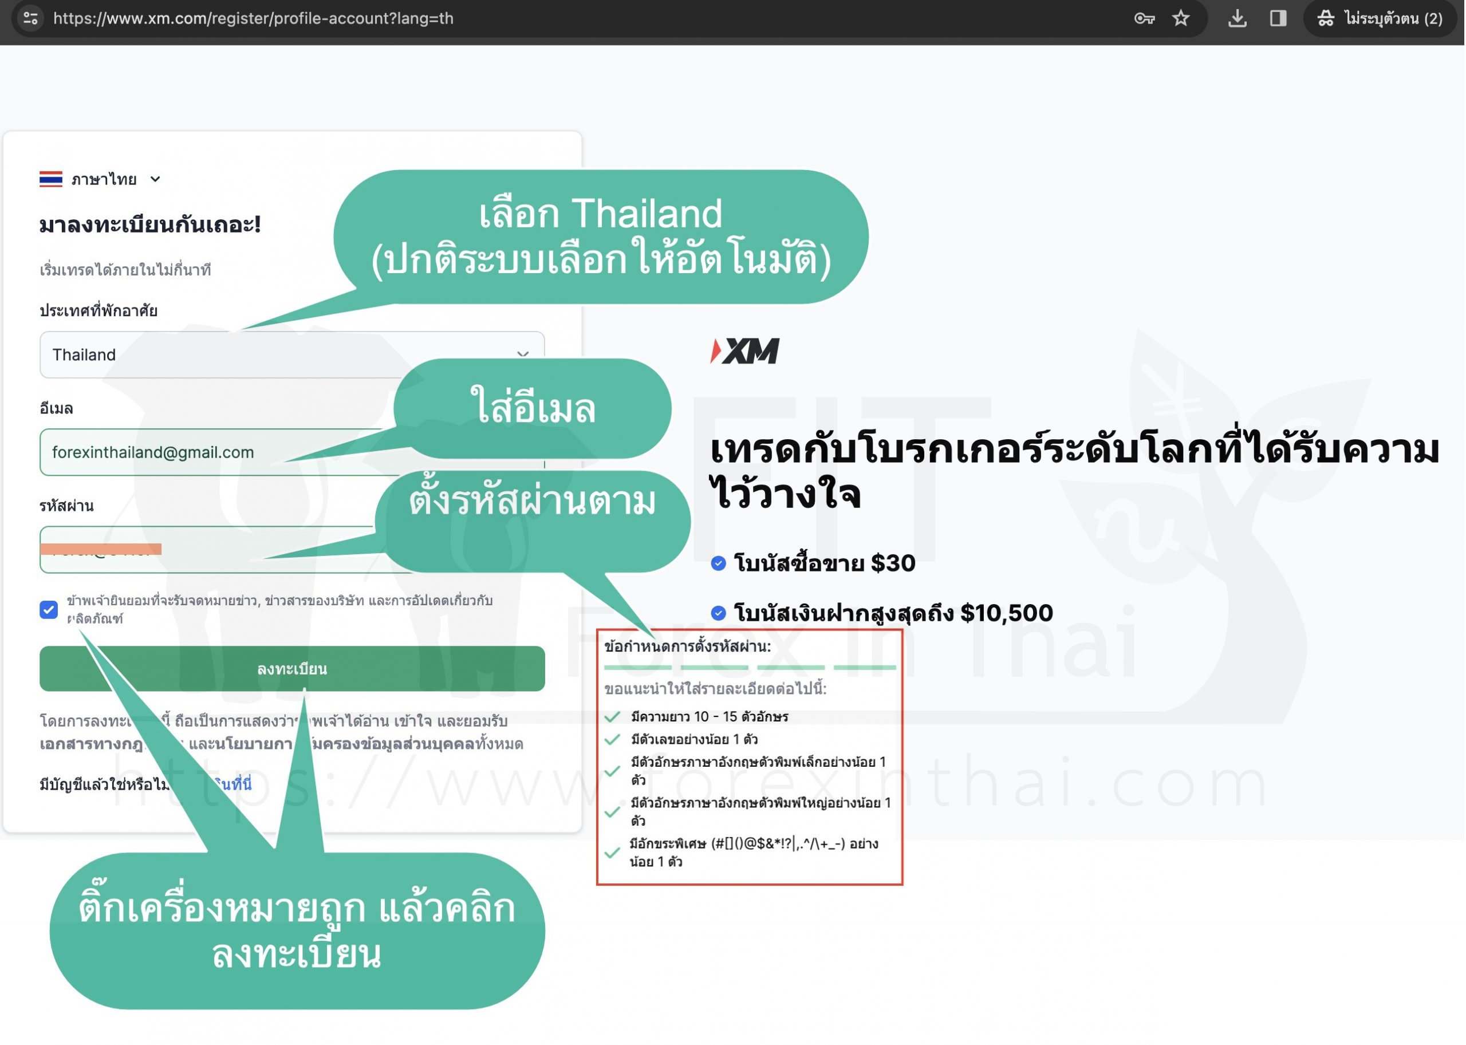The image size is (1466, 1045).
Task: Click the ประเทศที่พักอาศัย label
Action: [x=98, y=311]
